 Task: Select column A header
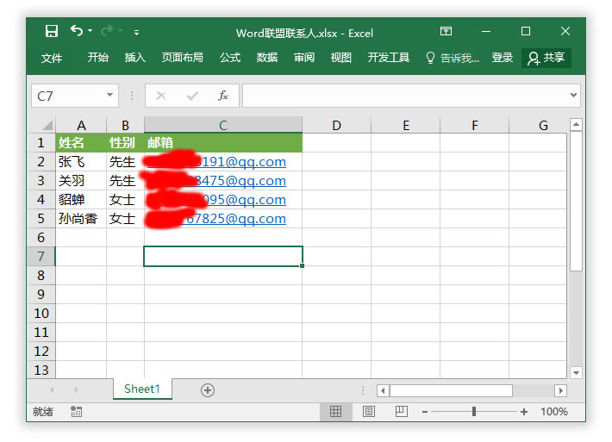(x=81, y=125)
